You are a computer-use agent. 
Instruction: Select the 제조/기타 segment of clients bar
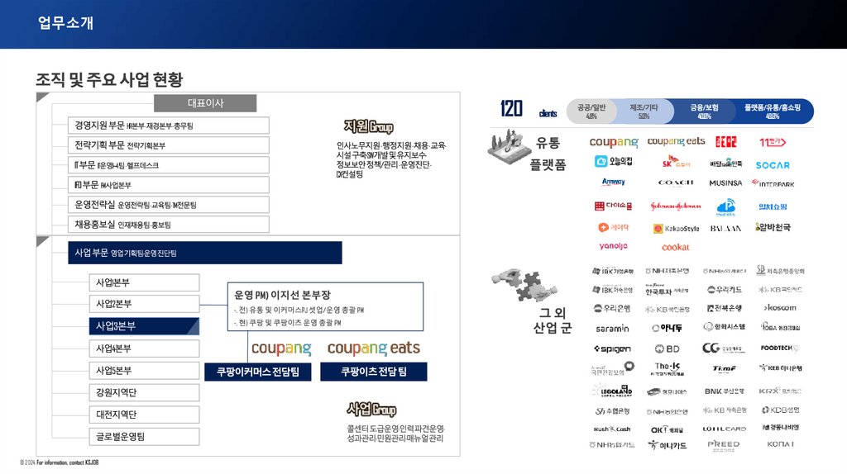645,111
